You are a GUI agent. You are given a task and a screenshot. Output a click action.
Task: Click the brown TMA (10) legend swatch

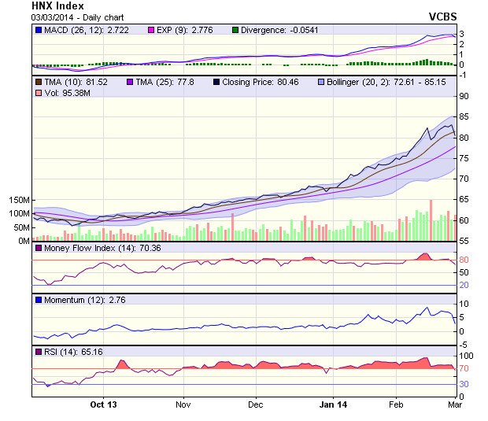pos(38,82)
